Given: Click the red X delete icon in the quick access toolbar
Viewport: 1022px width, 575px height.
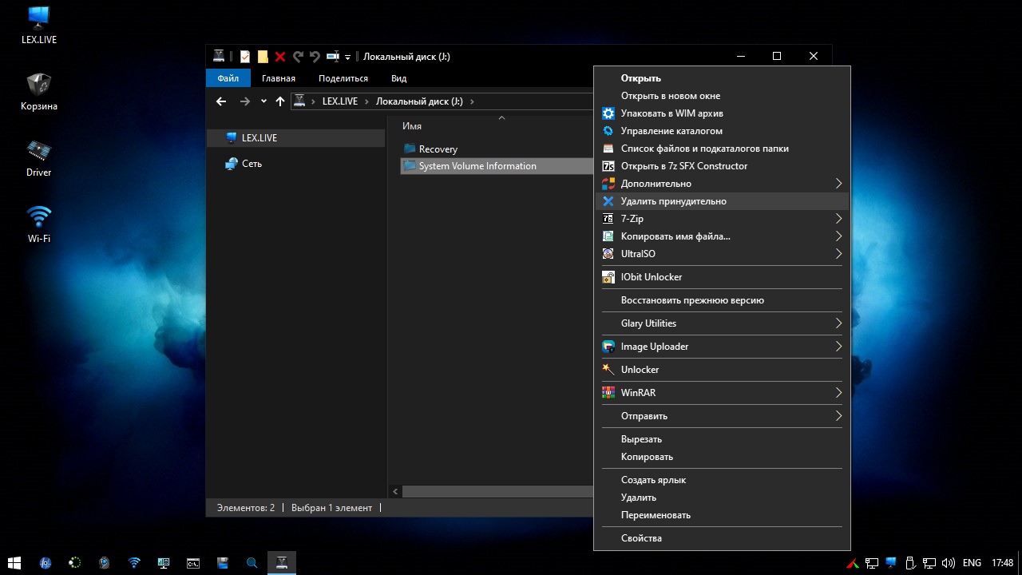Looking at the screenshot, I should [x=280, y=57].
